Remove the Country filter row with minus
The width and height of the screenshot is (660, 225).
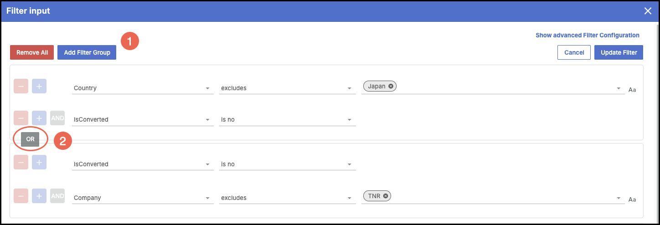pyautogui.click(x=21, y=86)
